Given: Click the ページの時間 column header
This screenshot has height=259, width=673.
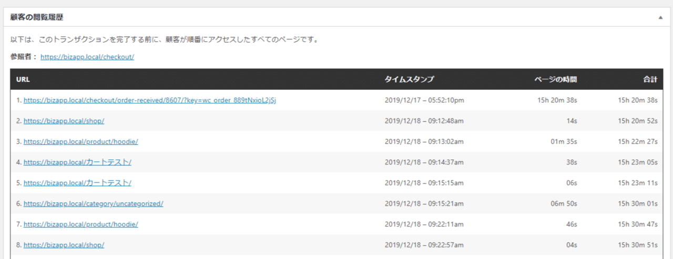Looking at the screenshot, I should [556, 79].
